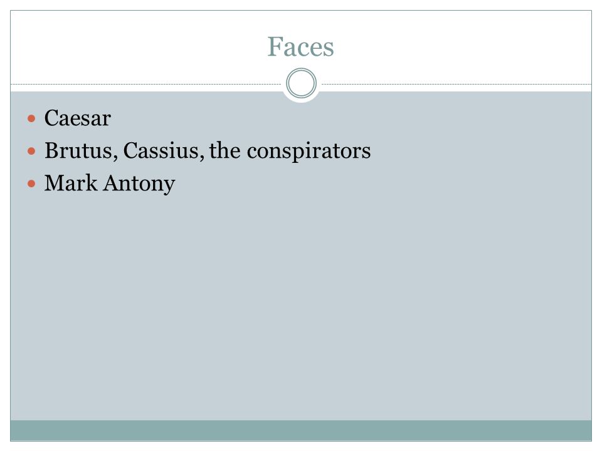
Task: Click the word 'the' before conspirators
Action: pos(225,150)
